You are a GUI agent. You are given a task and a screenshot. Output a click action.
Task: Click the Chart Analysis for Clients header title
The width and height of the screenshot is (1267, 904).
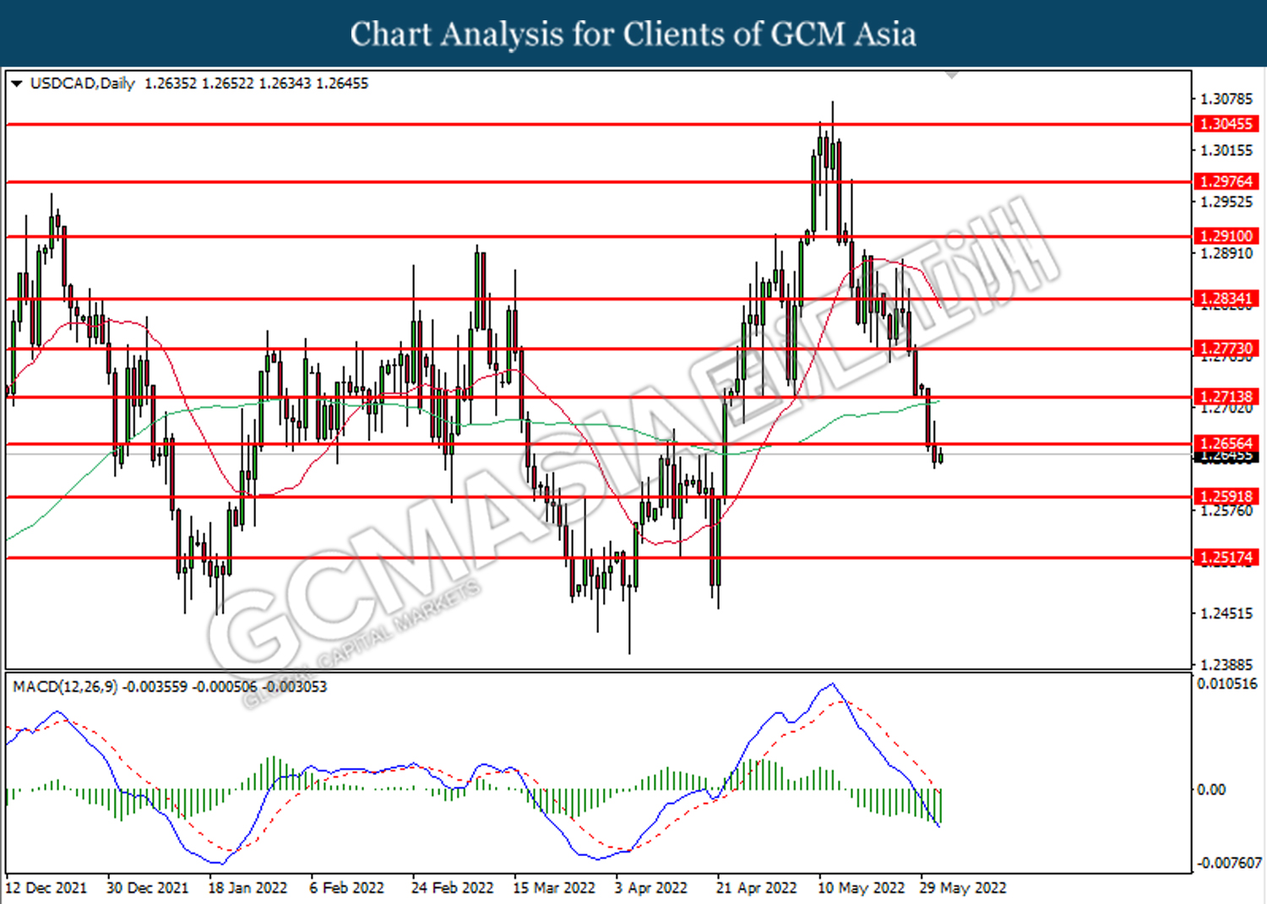coord(633,35)
